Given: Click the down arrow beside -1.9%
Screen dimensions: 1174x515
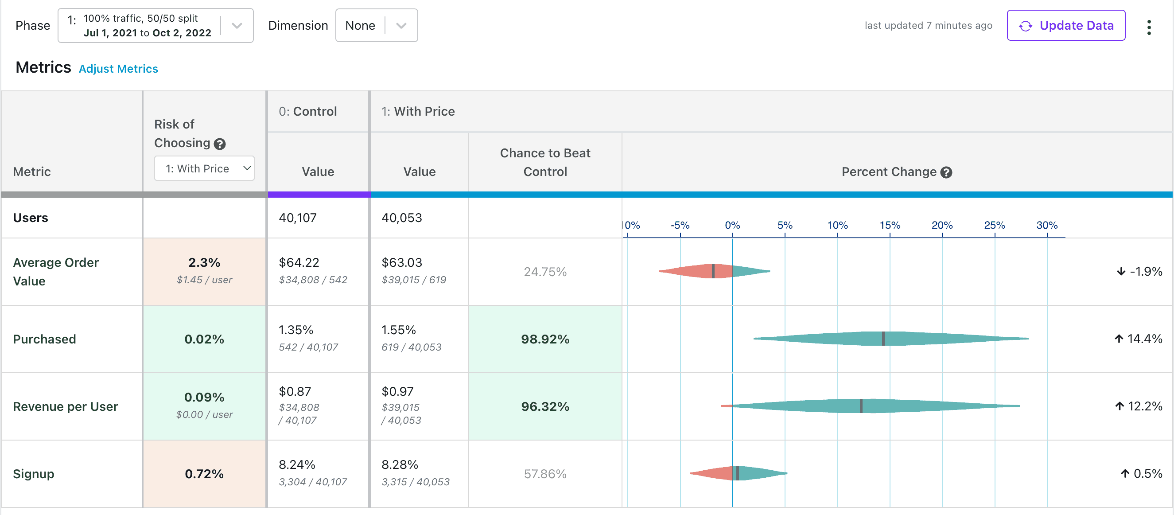Looking at the screenshot, I should pos(1121,272).
